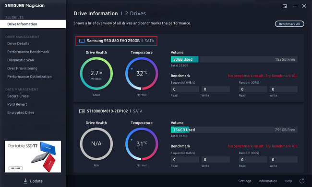The image size is (312, 187).
Task: Click Information link in footer
Action: (268, 181)
